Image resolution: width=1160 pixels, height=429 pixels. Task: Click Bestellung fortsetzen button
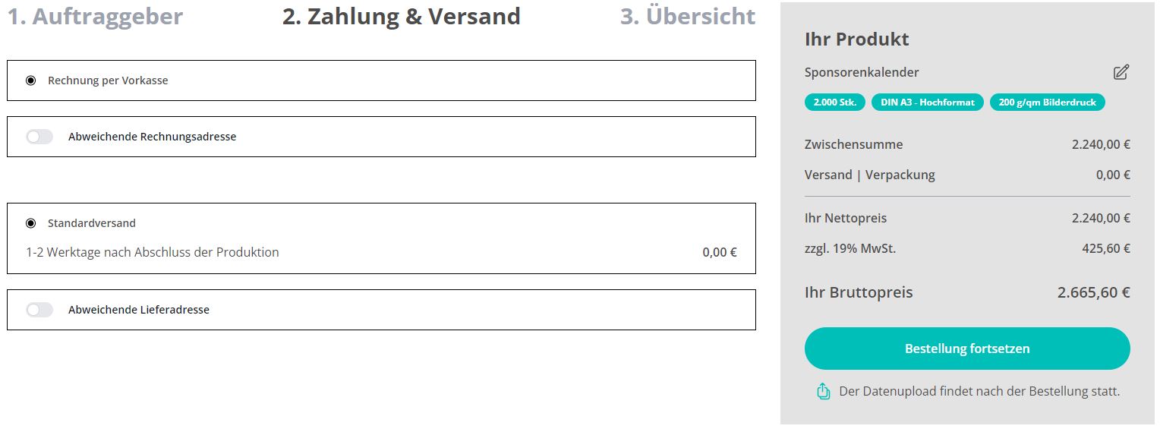[x=967, y=349]
